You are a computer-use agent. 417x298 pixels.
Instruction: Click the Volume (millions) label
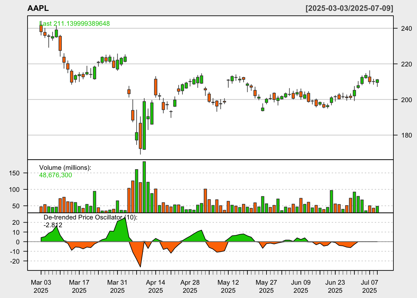(x=65, y=168)
